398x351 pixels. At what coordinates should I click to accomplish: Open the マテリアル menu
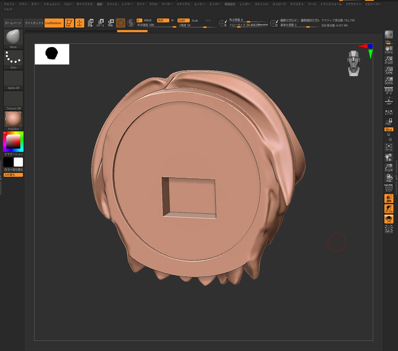[x=183, y=4]
